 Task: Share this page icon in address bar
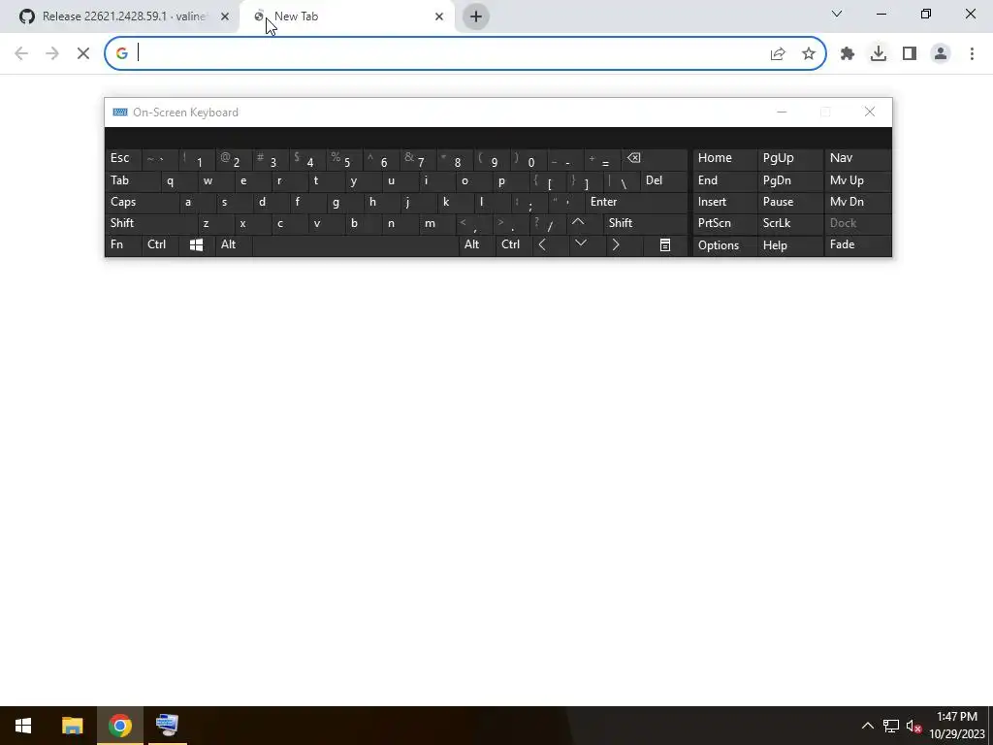[x=778, y=54]
